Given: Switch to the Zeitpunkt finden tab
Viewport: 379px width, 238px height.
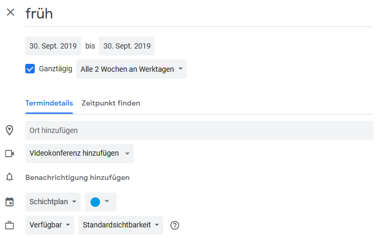Looking at the screenshot, I should (111, 103).
